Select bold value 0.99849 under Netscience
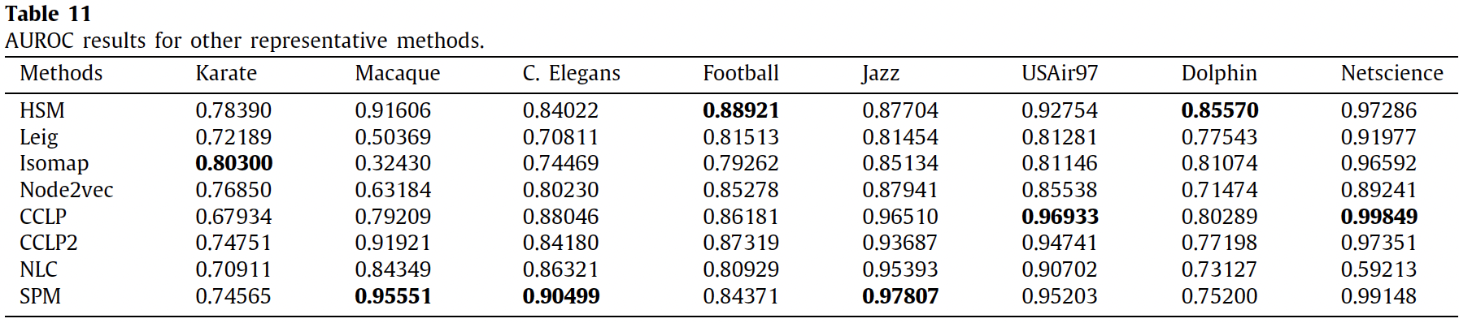This screenshot has height=323, width=1459. [1379, 217]
